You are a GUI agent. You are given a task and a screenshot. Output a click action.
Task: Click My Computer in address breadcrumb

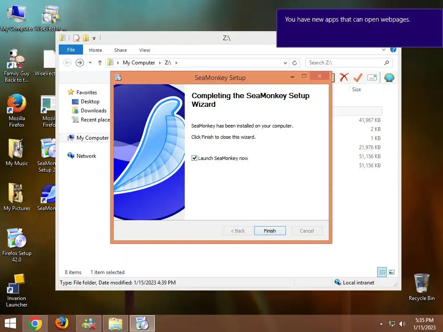(x=139, y=63)
